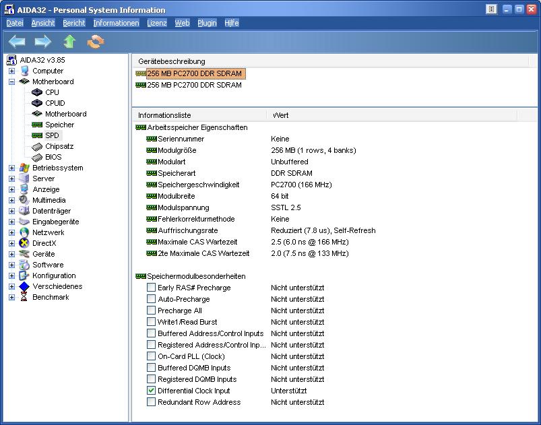
Task: Click the value PC2700 (166 MHz)
Action: 301,185
